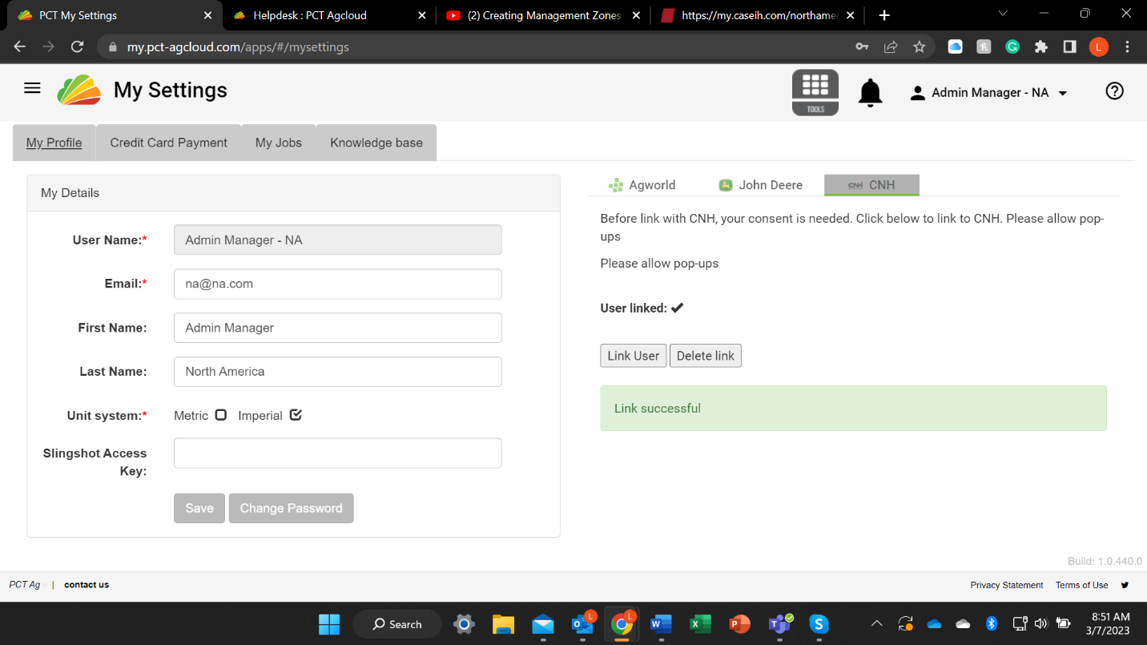Open the saved passwords key icon
This screenshot has width=1147, height=645.
pyautogui.click(x=862, y=47)
